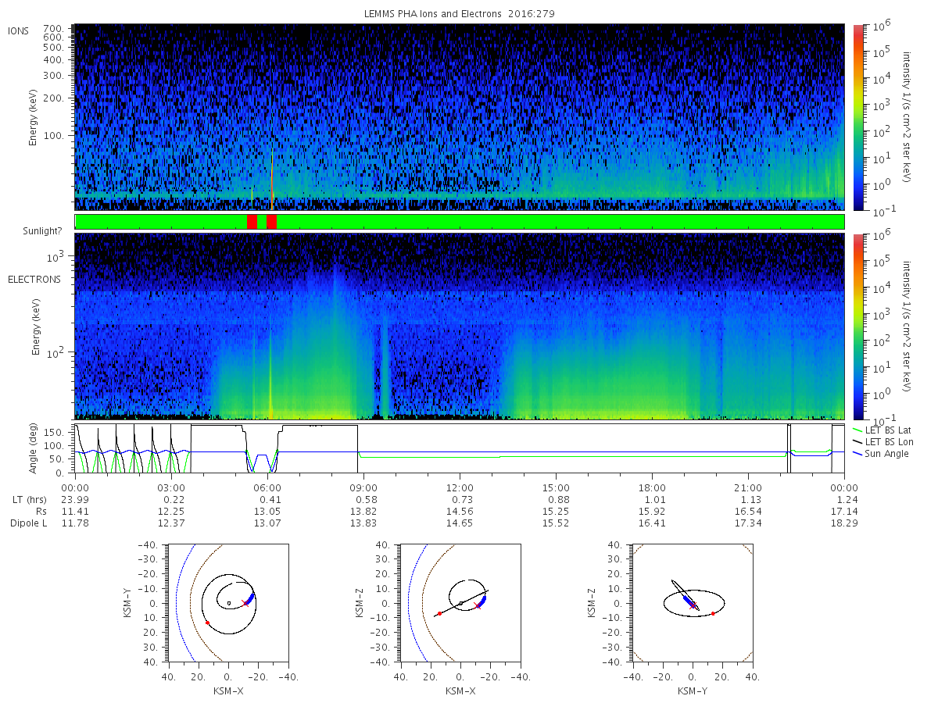This screenshot has width=938, height=703.
Task: Click the electrons intensity color bar
Action: click(x=857, y=327)
